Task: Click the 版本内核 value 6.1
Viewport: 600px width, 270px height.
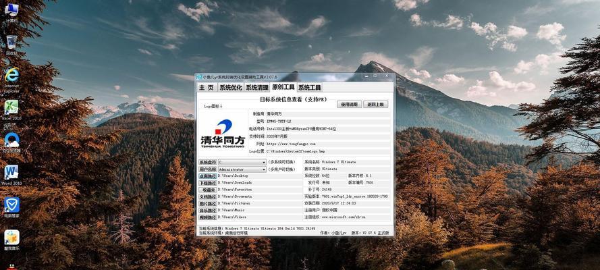Action: pos(369,176)
